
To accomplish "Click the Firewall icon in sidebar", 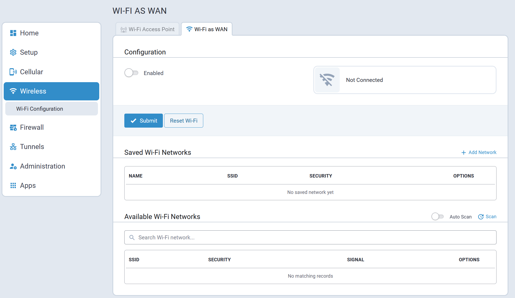I will (x=13, y=128).
